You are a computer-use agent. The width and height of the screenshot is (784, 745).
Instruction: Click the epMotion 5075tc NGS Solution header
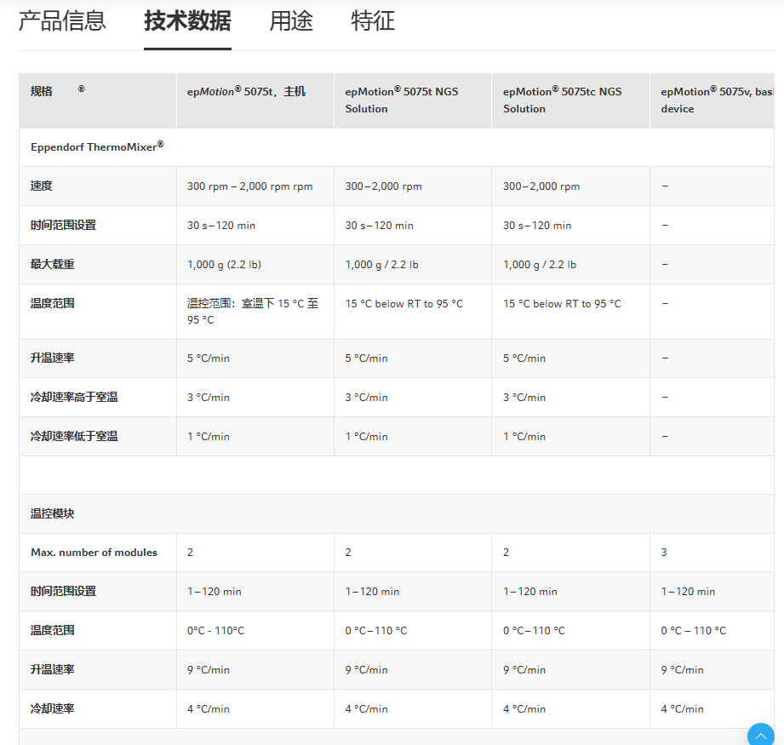tap(562, 100)
